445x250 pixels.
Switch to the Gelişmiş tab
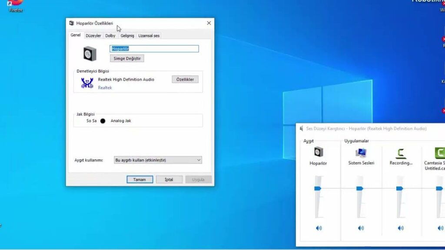pyautogui.click(x=127, y=36)
